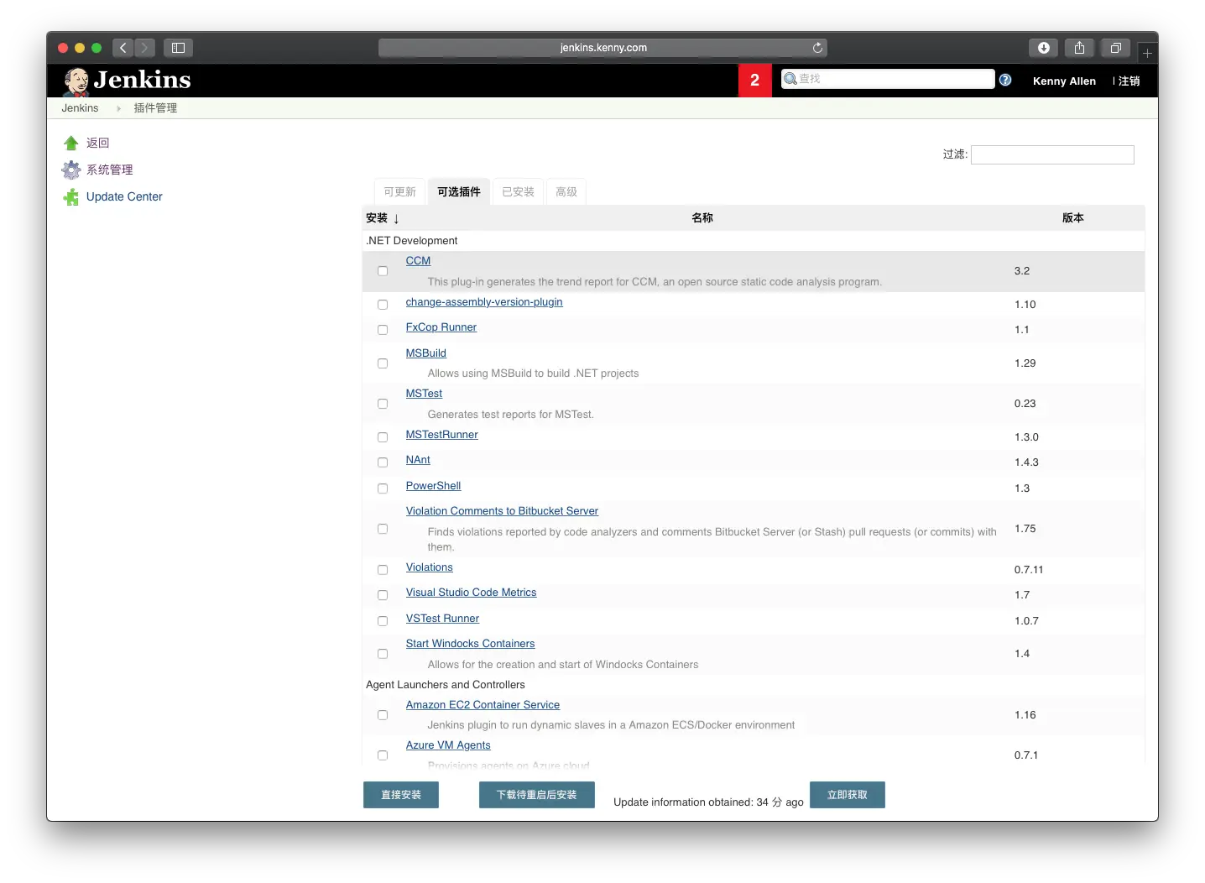Click the version 0.7.11 of Violations
Screen dimensions: 1205x883
pyautogui.click(x=1029, y=570)
